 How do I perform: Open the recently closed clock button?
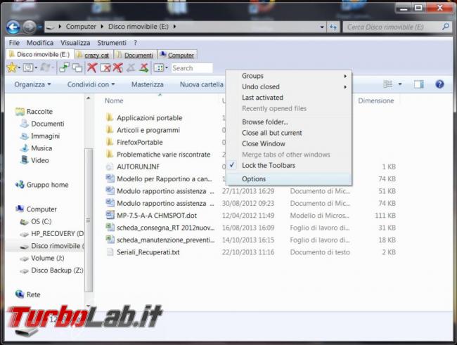click(x=28, y=68)
